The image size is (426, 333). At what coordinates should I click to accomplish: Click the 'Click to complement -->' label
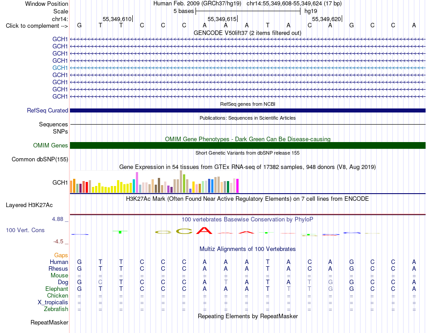click(x=37, y=26)
